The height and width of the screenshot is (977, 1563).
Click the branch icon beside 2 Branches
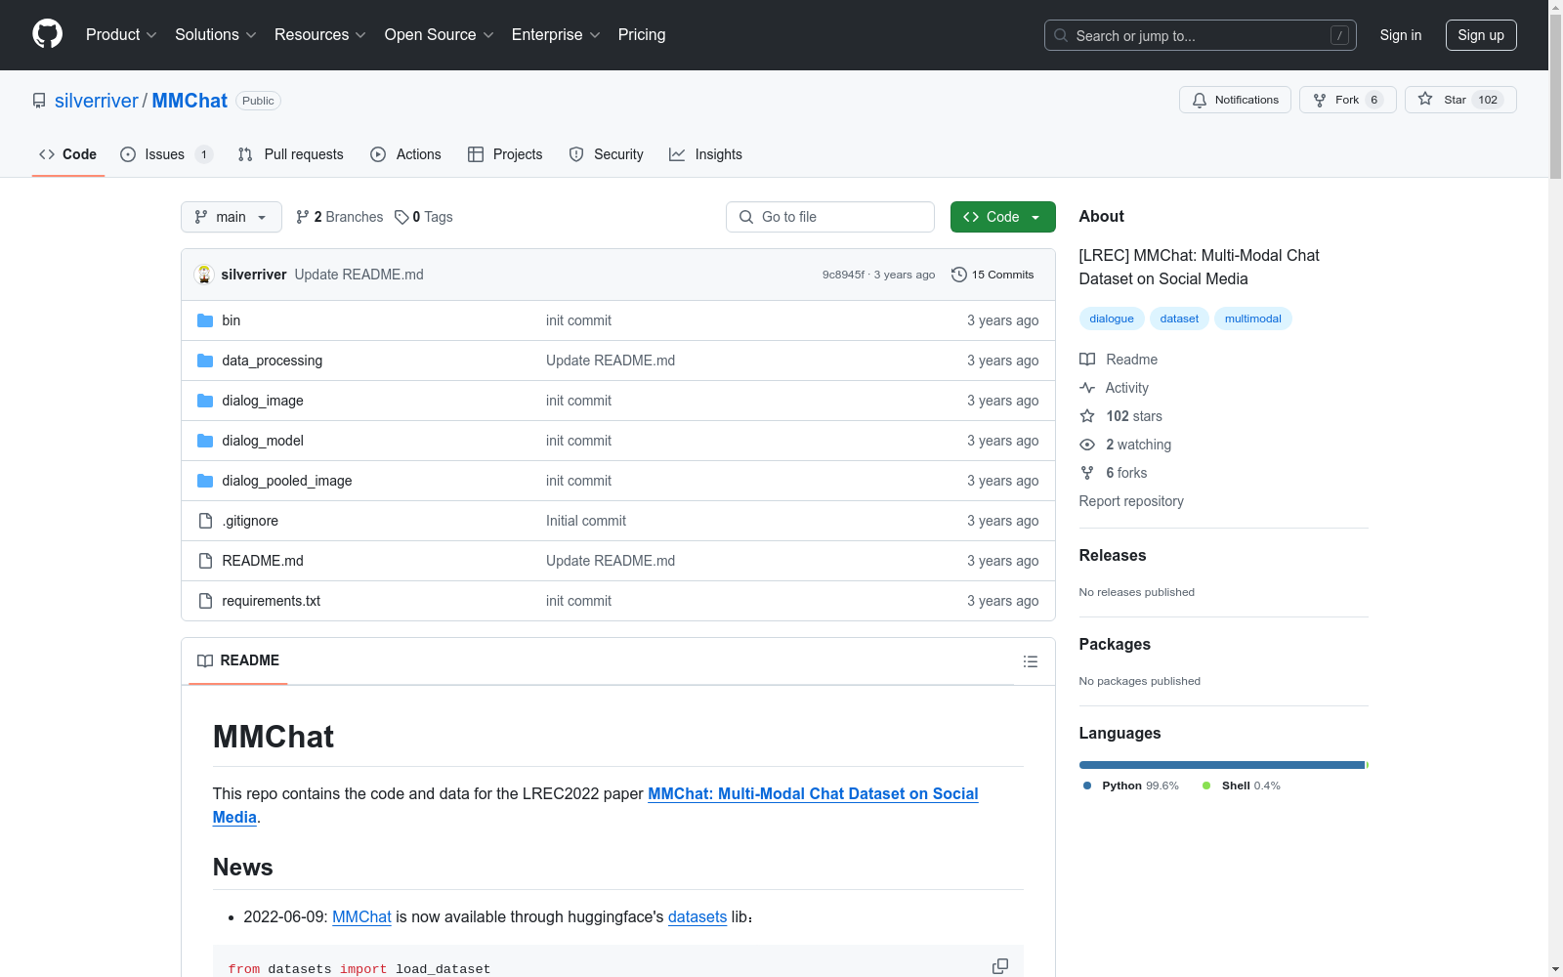point(303,217)
